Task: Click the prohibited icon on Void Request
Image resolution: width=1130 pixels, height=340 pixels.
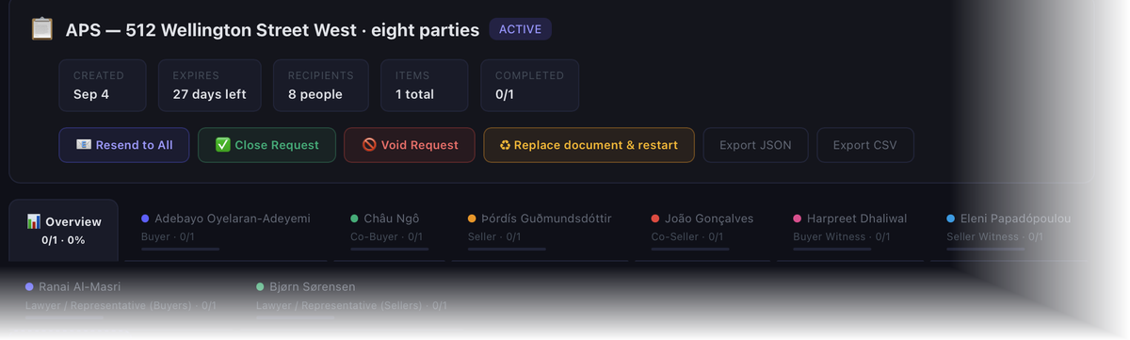Action: point(369,145)
